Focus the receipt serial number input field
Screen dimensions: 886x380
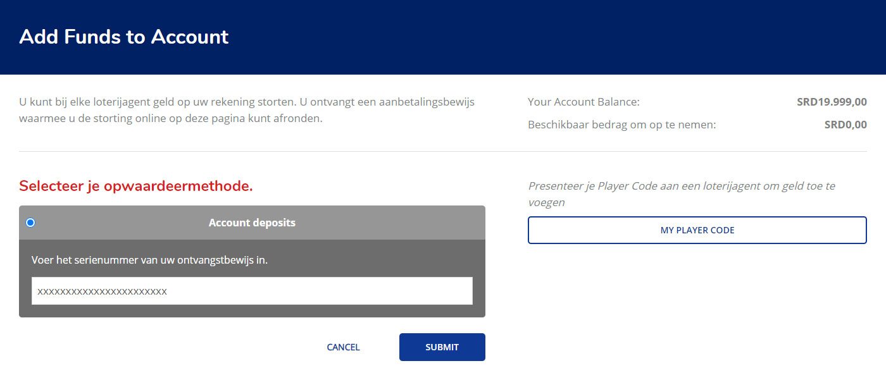tap(252, 291)
